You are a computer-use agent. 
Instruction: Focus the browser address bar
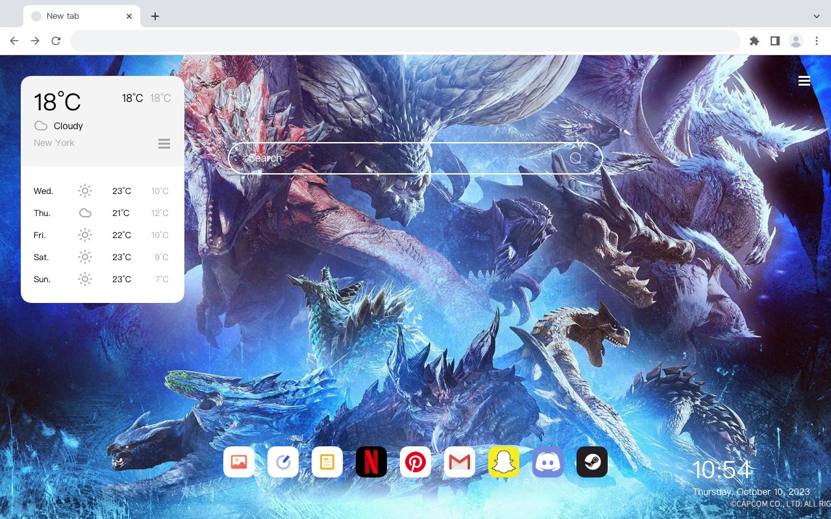tap(405, 41)
